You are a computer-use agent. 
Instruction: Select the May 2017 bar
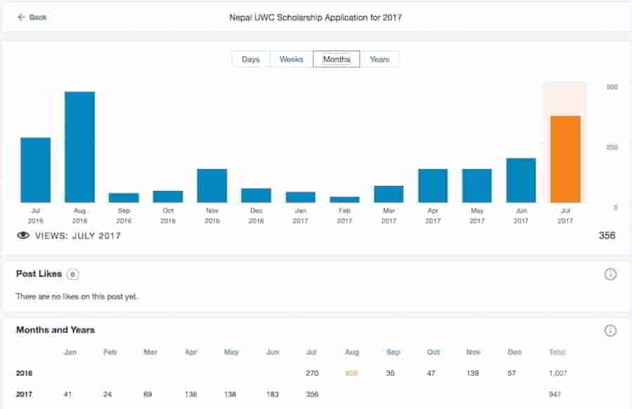[477, 186]
